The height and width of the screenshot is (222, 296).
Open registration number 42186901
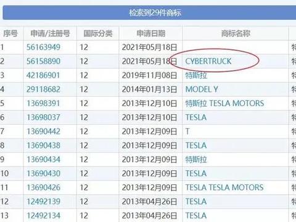[43, 75]
